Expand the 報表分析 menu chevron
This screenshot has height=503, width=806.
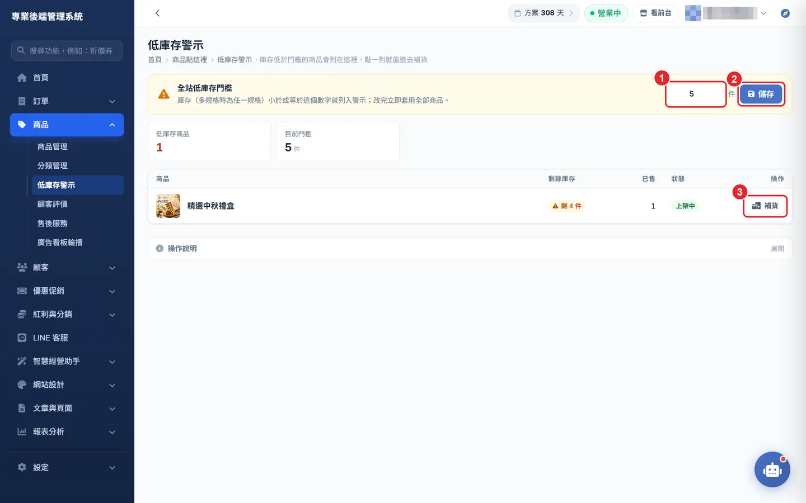tap(112, 432)
